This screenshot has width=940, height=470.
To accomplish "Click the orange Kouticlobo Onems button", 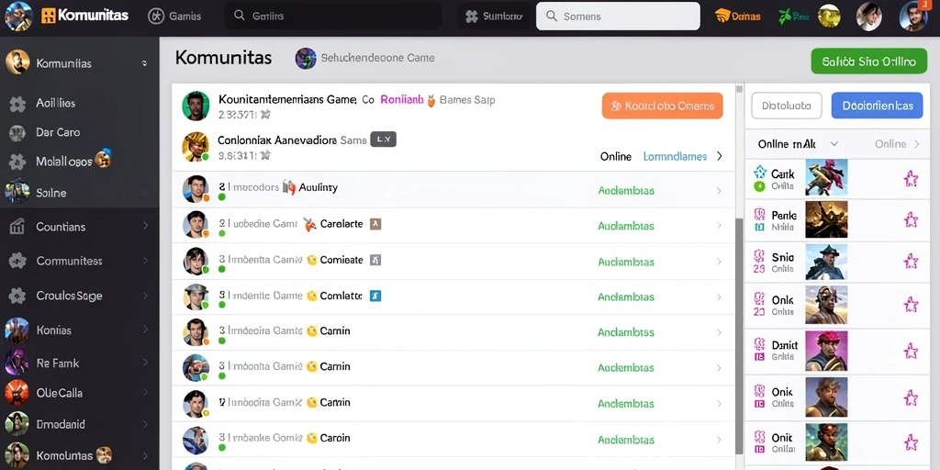I will click(x=663, y=106).
